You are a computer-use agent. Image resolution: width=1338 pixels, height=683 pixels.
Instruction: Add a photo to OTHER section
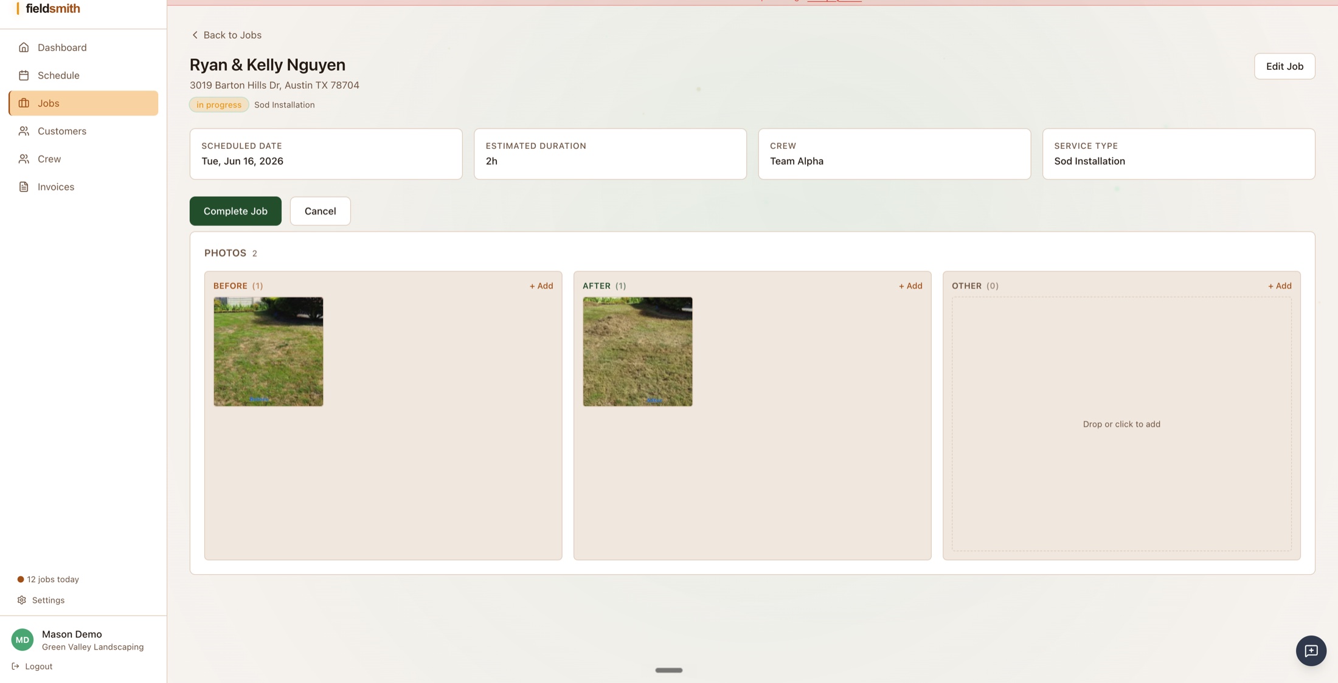point(1280,286)
